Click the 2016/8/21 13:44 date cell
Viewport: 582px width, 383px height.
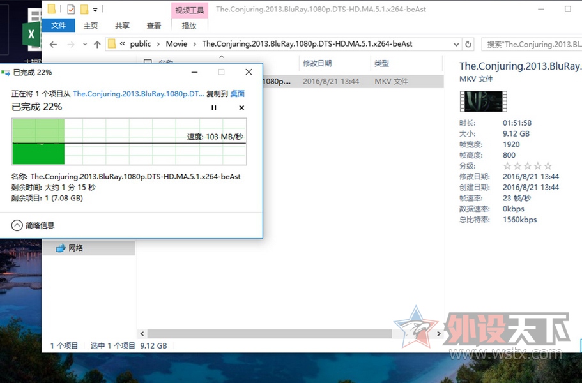pyautogui.click(x=331, y=81)
